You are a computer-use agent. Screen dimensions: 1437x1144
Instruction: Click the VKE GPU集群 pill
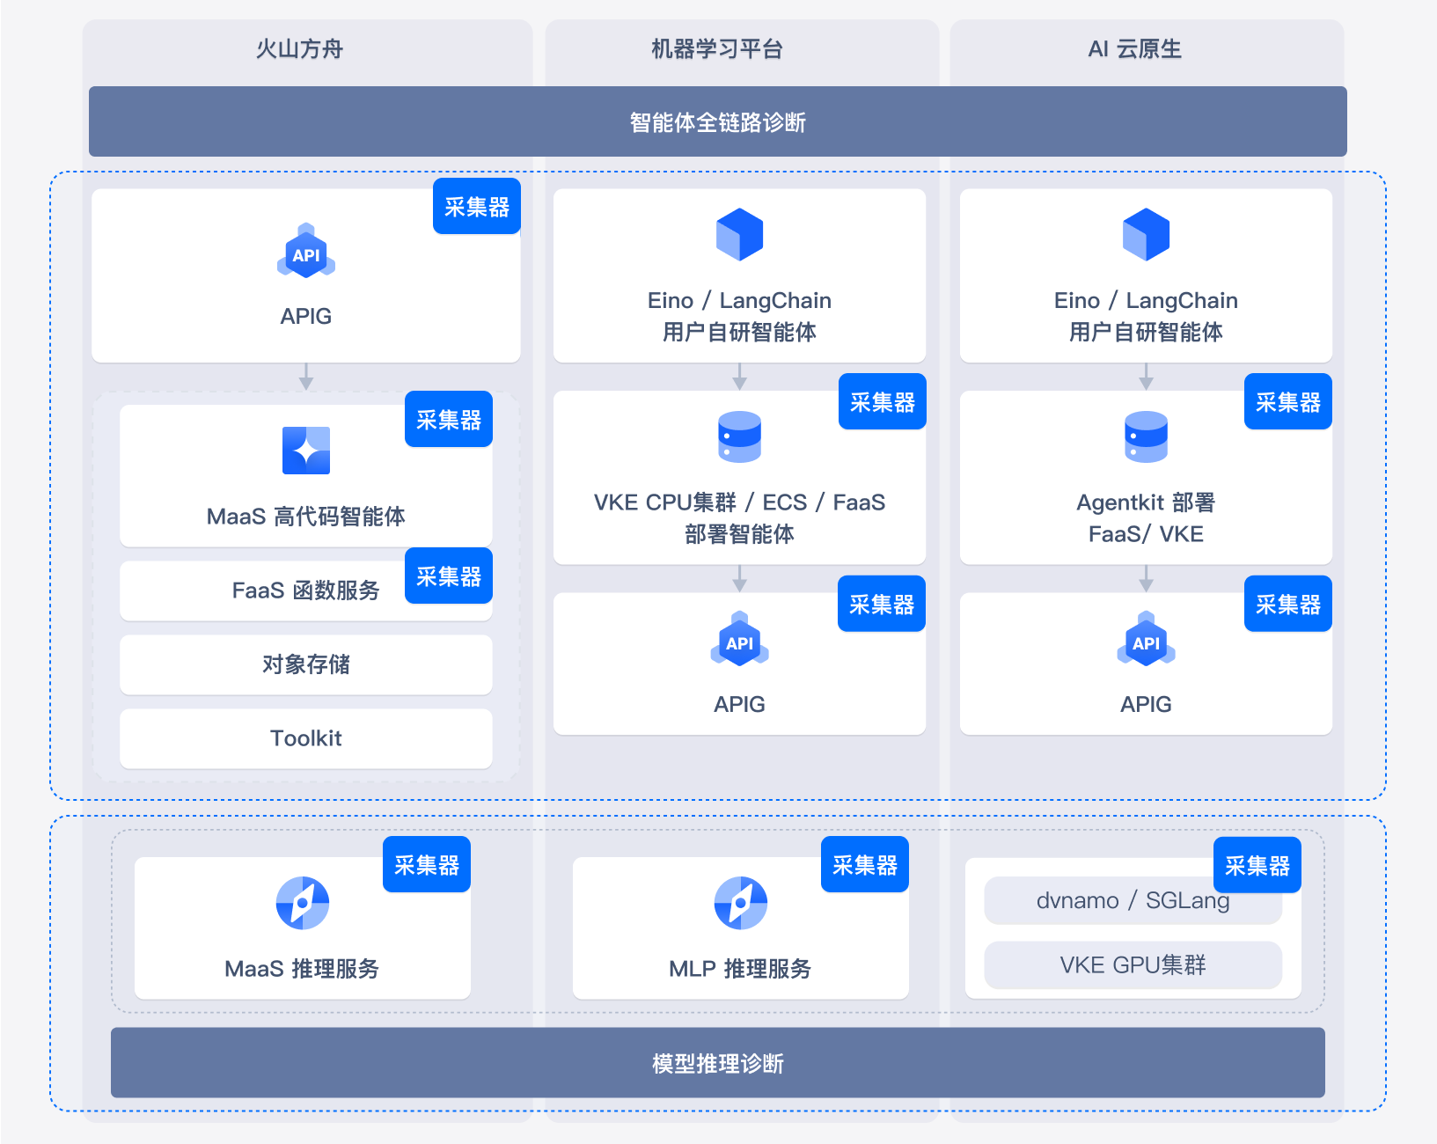(x=1133, y=965)
